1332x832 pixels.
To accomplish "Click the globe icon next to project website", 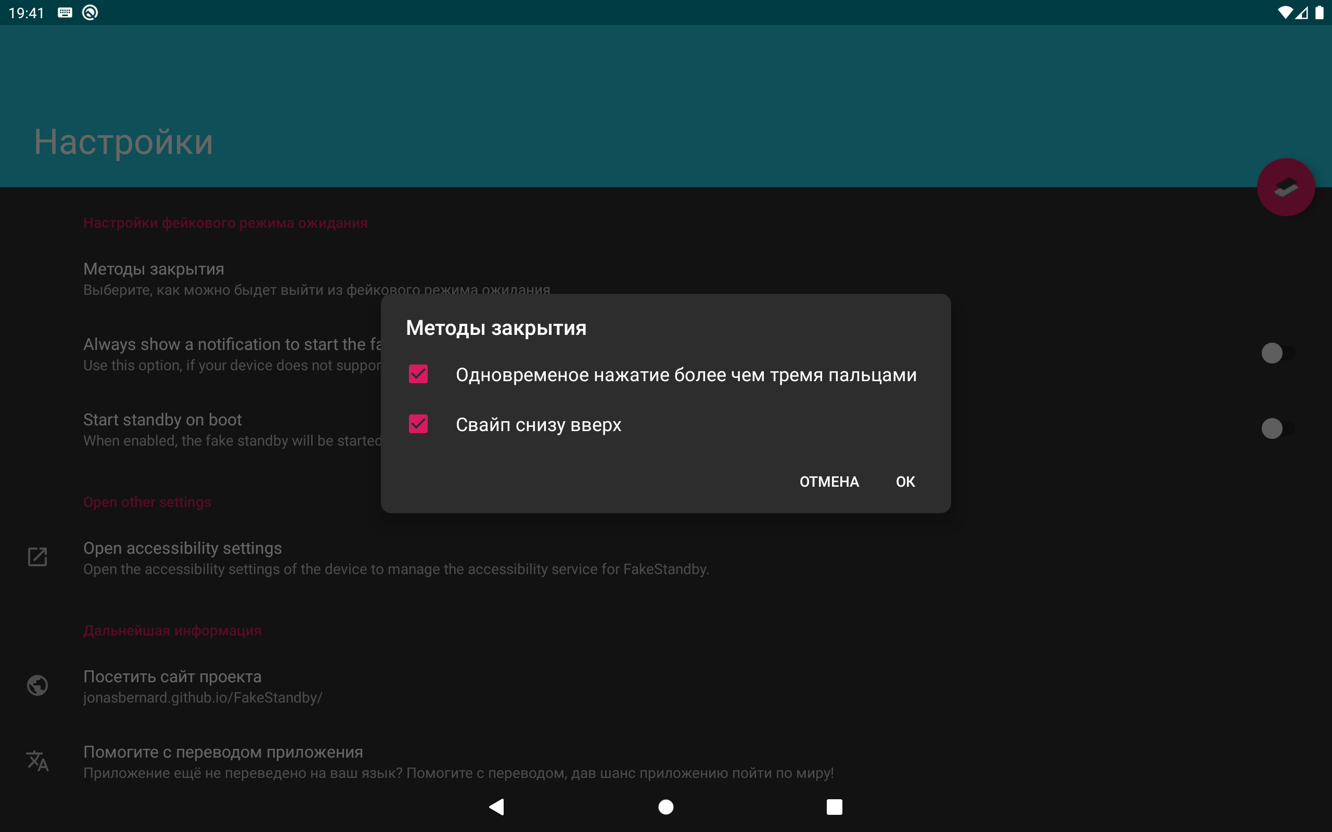I will tap(37, 686).
